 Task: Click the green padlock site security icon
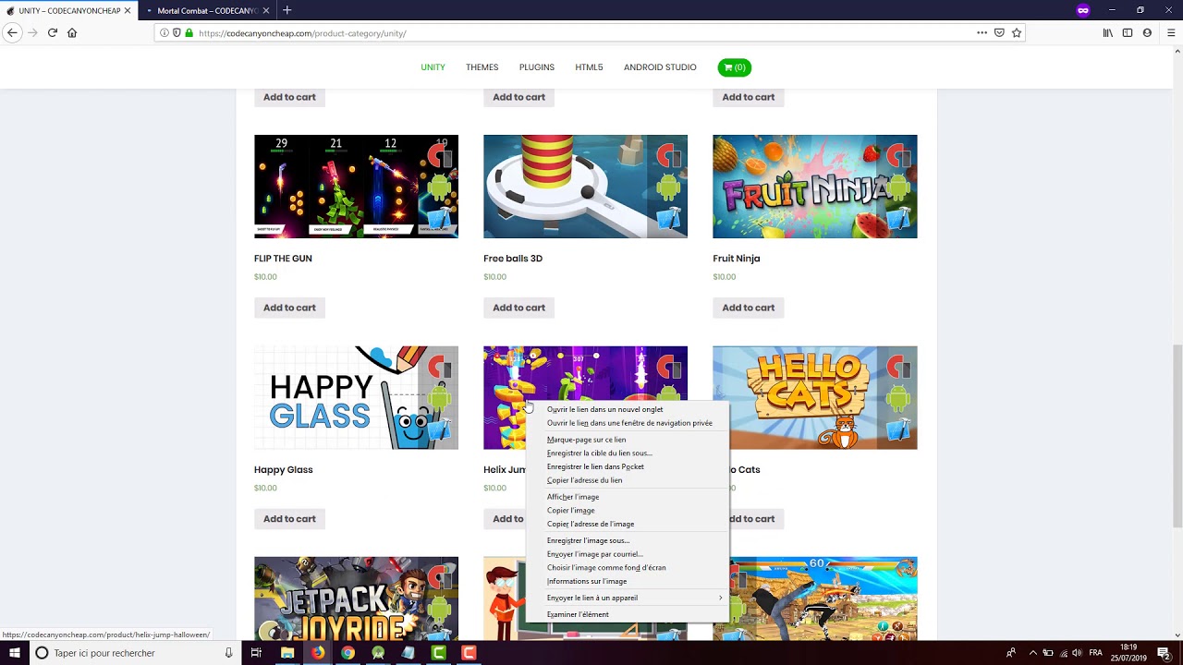coord(189,32)
